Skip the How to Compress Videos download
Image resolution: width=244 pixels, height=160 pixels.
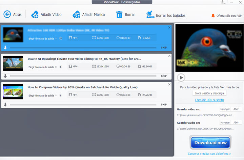coord(164,105)
